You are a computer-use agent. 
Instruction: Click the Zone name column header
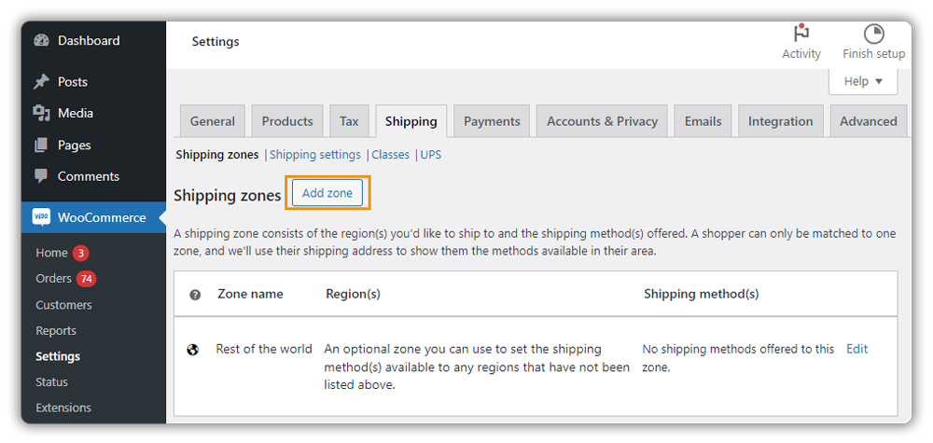click(x=250, y=294)
